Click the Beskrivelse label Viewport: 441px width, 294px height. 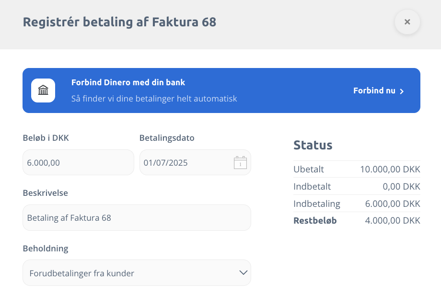[45, 193]
